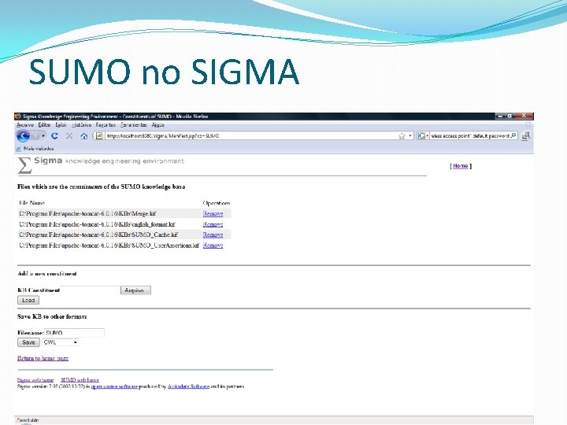The height and width of the screenshot is (425, 567).
Task: Click the URL address field
Action: point(250,136)
